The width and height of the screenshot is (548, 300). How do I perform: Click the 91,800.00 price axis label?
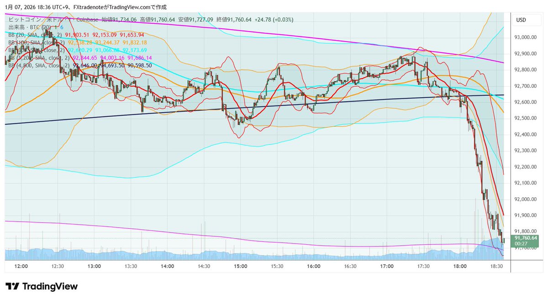click(525, 232)
